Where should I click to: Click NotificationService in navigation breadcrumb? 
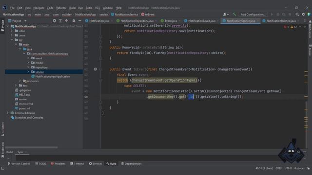coord(124,15)
